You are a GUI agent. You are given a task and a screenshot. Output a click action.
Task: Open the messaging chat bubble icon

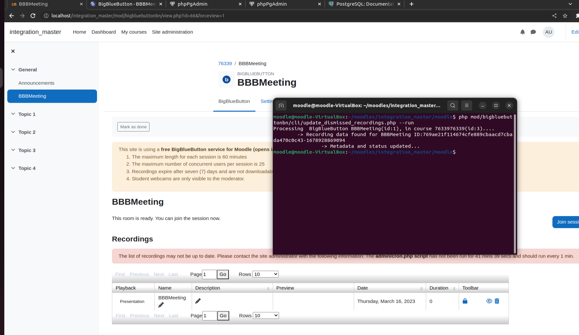click(x=533, y=32)
